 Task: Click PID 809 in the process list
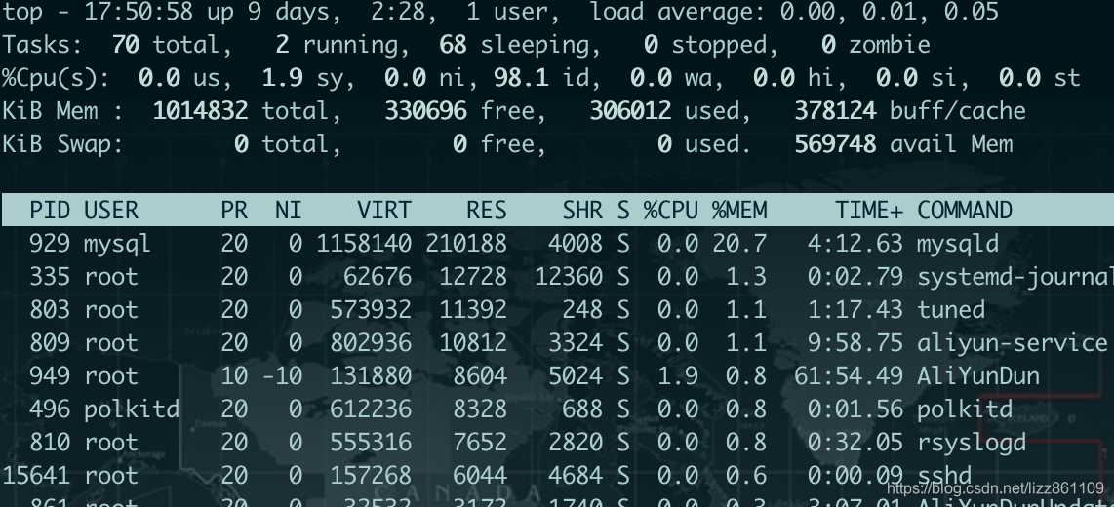50,343
